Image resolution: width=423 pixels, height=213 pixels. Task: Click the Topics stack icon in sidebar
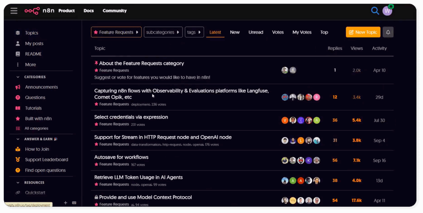pos(18,33)
